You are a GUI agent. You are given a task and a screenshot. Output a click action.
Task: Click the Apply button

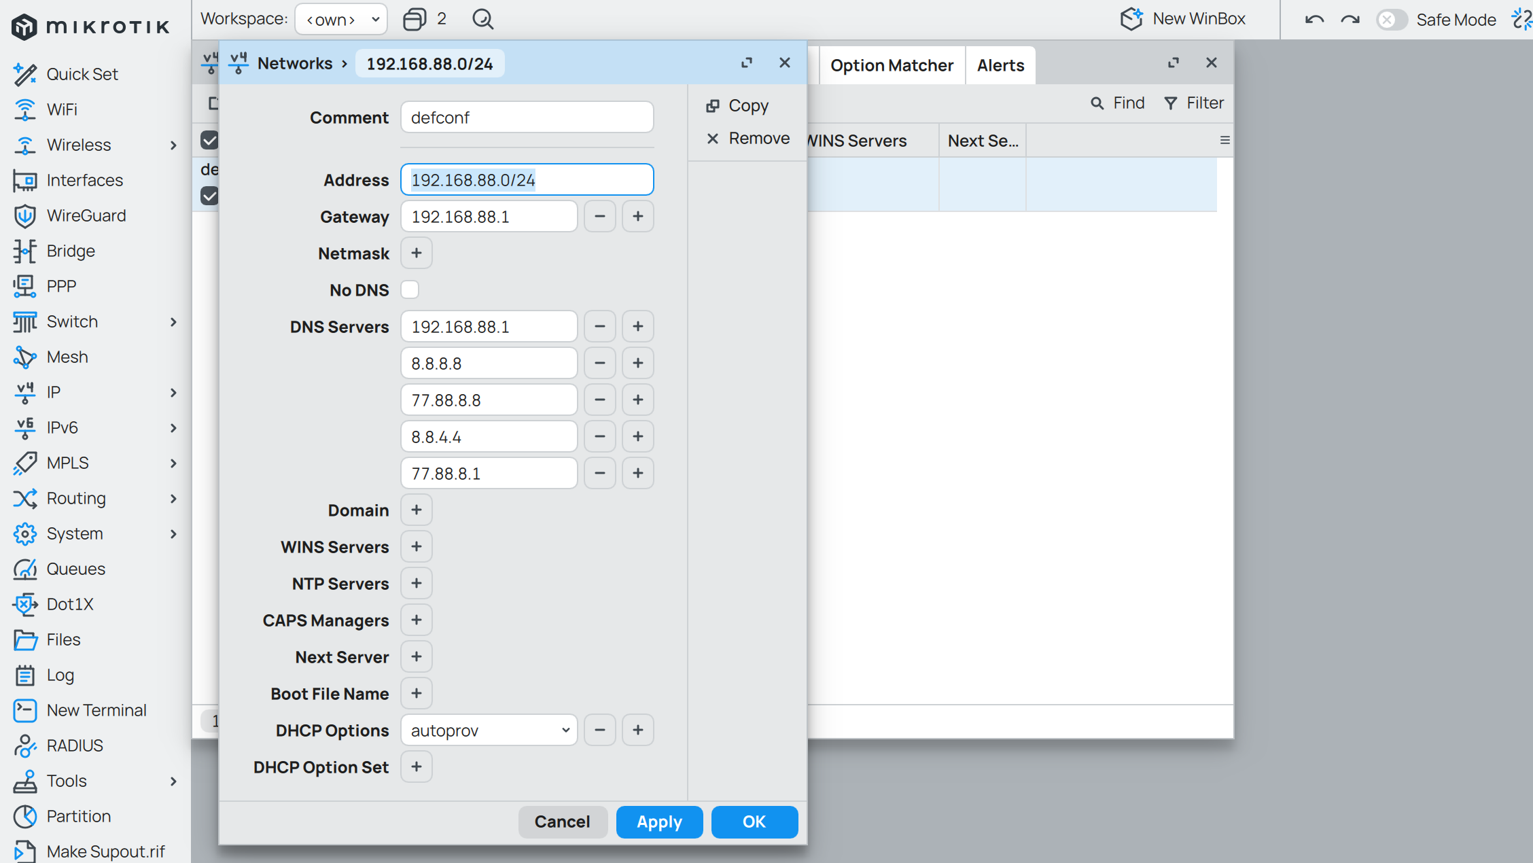tap(658, 822)
